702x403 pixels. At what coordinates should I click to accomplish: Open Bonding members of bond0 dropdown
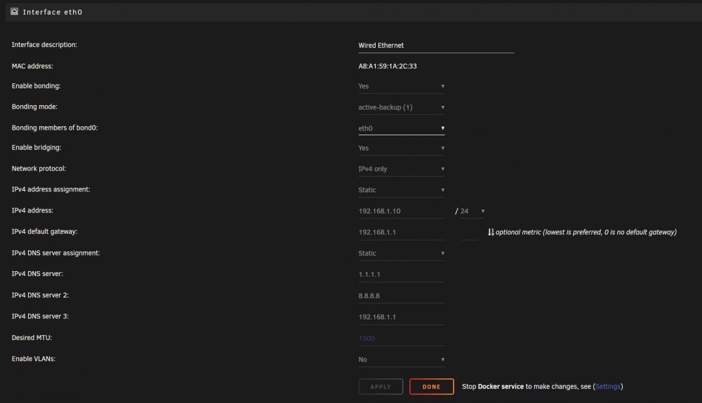coord(402,128)
